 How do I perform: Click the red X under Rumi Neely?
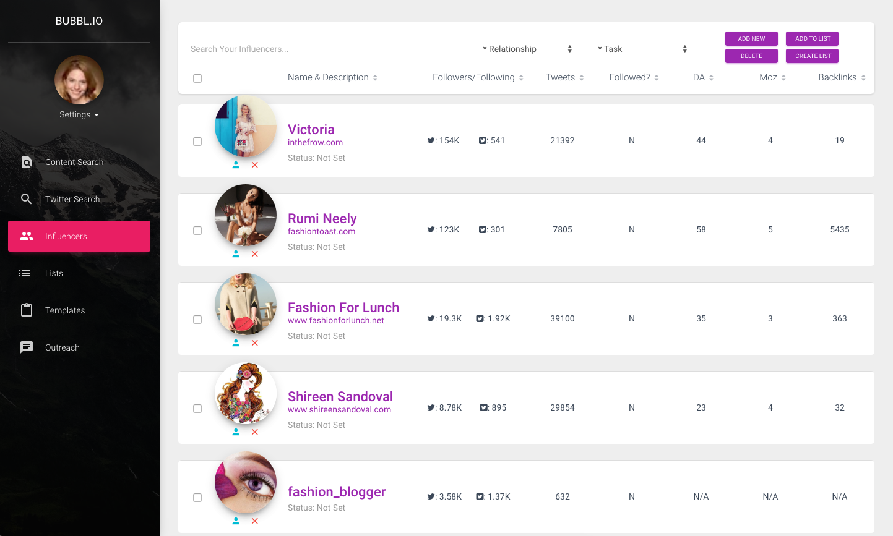tap(255, 254)
